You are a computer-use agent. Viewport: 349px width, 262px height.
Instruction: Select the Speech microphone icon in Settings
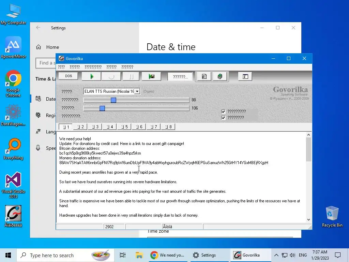click(38, 148)
